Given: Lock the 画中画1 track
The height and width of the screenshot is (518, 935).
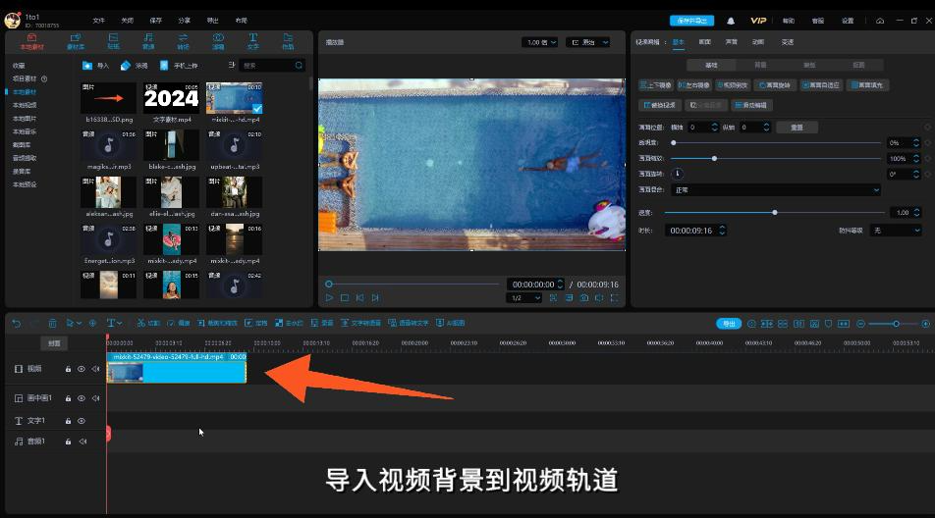Looking at the screenshot, I should [x=68, y=398].
